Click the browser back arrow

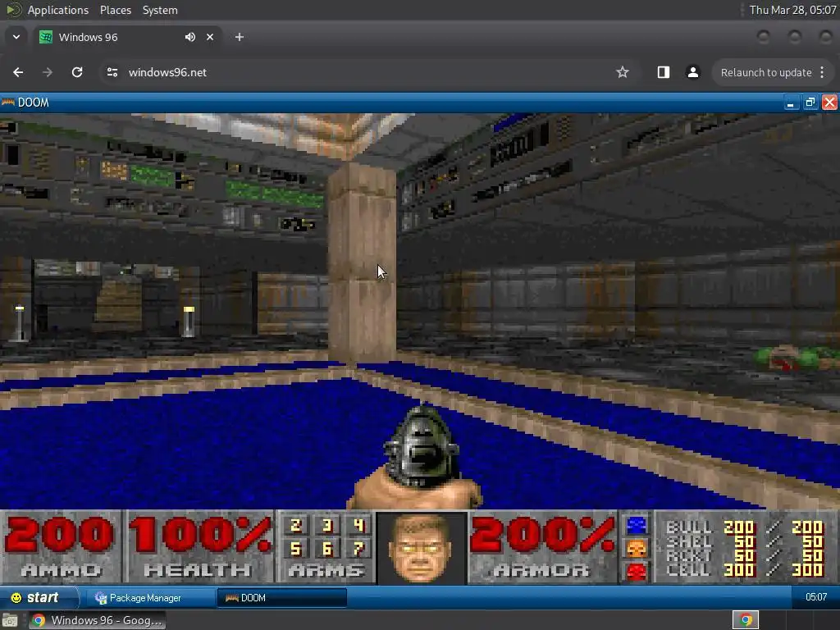[x=18, y=72]
